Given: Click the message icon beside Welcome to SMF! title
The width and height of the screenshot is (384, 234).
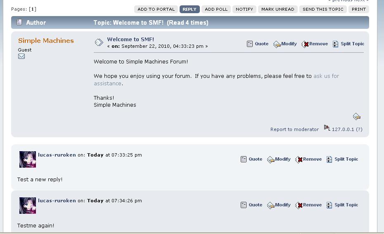Looking at the screenshot, I should (99, 42).
